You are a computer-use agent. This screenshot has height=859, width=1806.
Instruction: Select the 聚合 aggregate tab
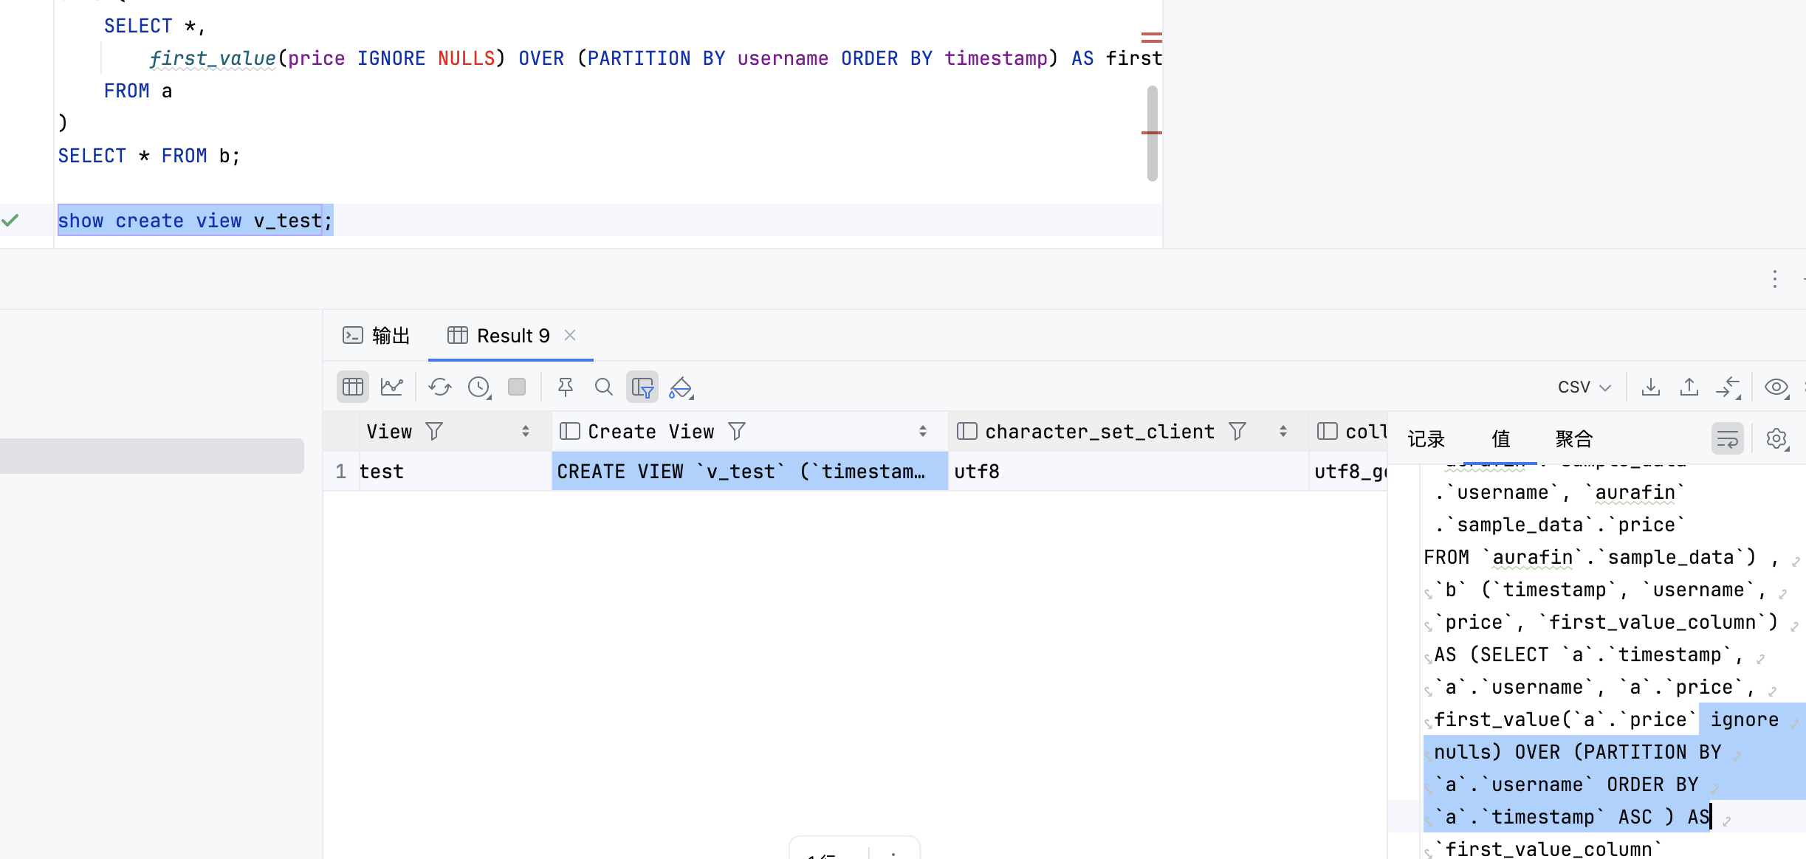pyautogui.click(x=1573, y=439)
